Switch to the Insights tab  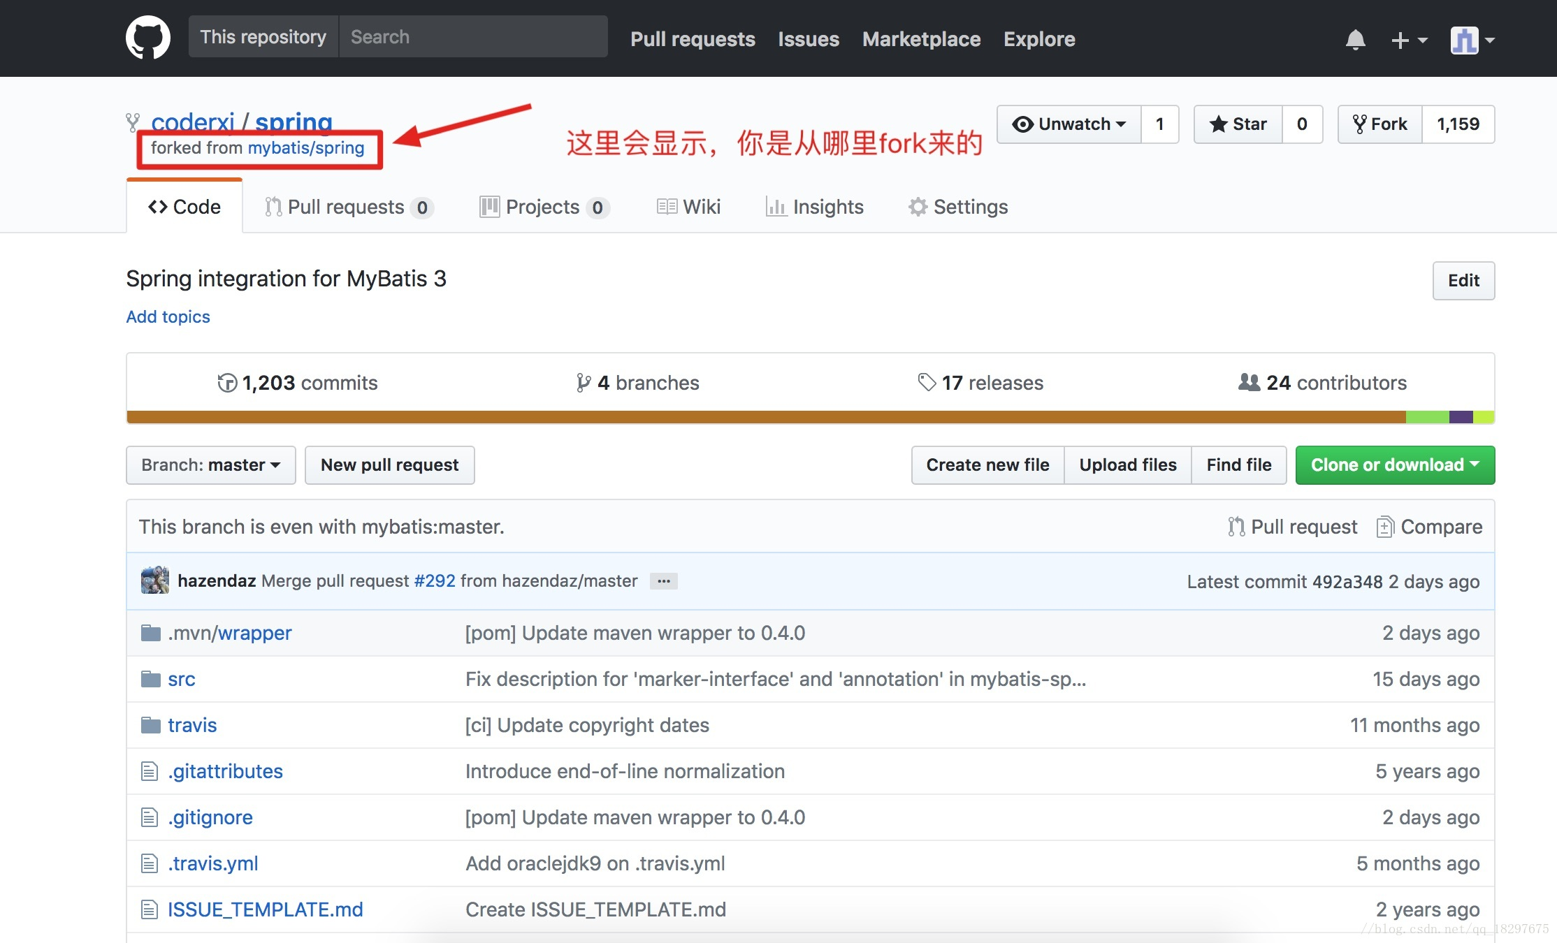tap(814, 207)
